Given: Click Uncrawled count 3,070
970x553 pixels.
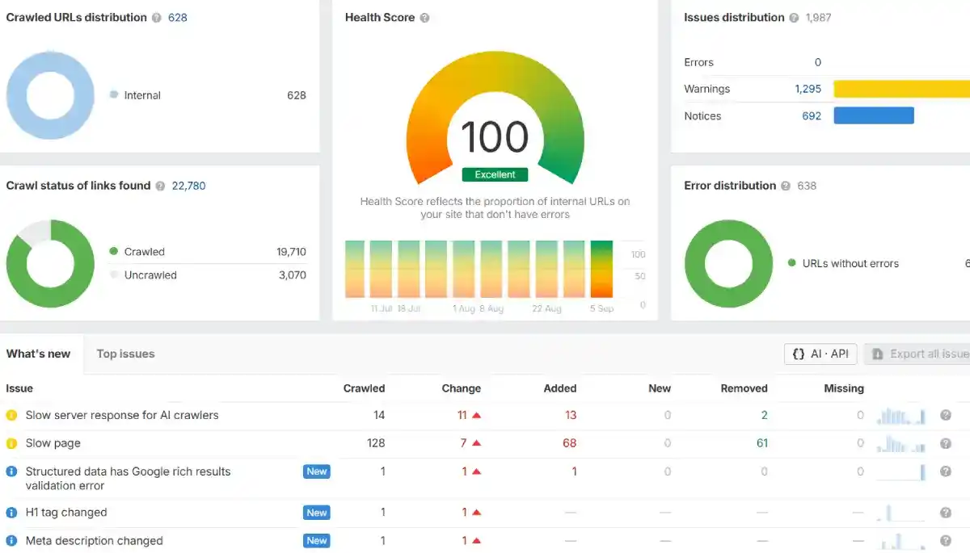Looking at the screenshot, I should pos(292,275).
